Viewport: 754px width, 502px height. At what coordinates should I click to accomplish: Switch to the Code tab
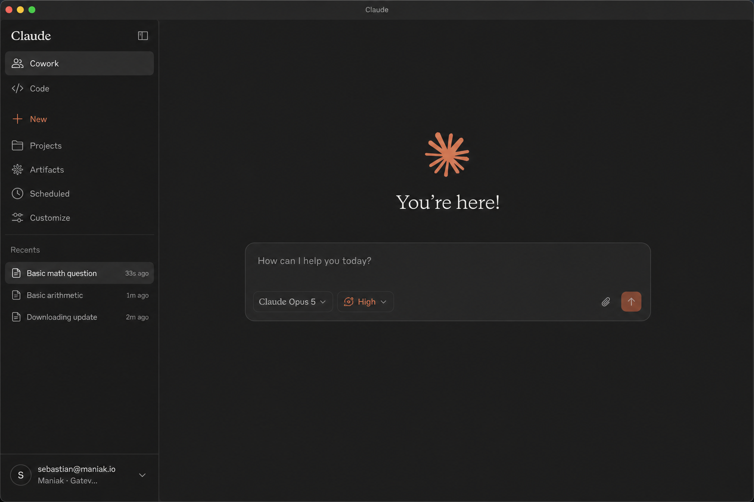coord(80,88)
